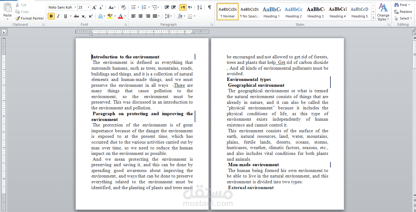Toggle Show/Hide paragraph marks

point(209,7)
